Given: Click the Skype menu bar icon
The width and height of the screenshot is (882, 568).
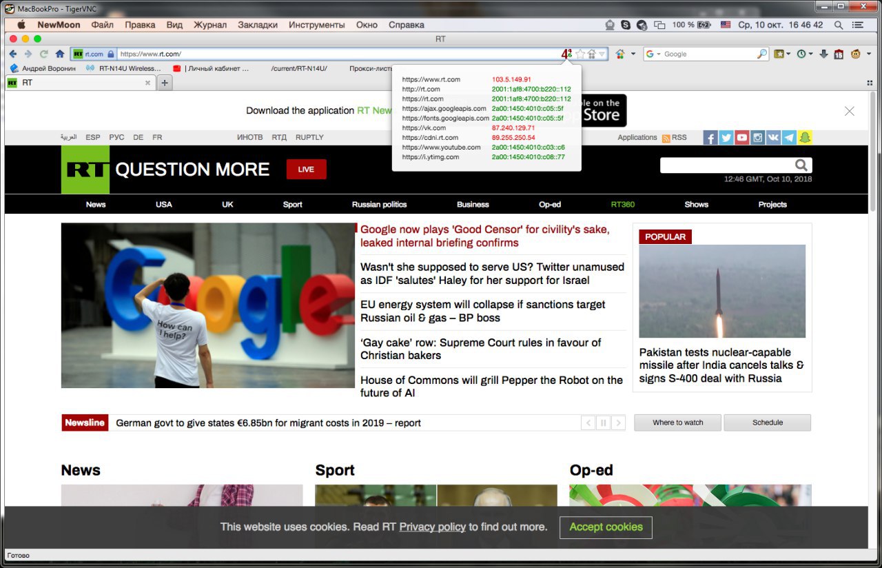Looking at the screenshot, I should 626,25.
